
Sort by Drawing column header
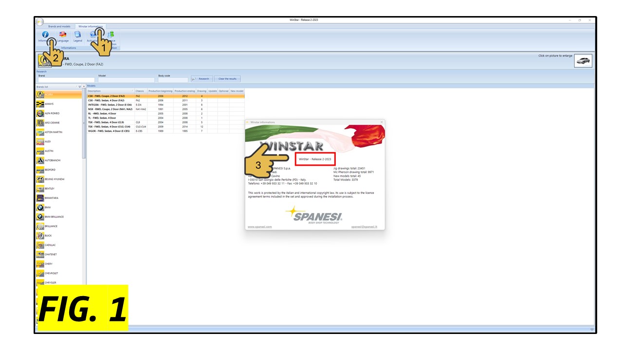tap(202, 91)
